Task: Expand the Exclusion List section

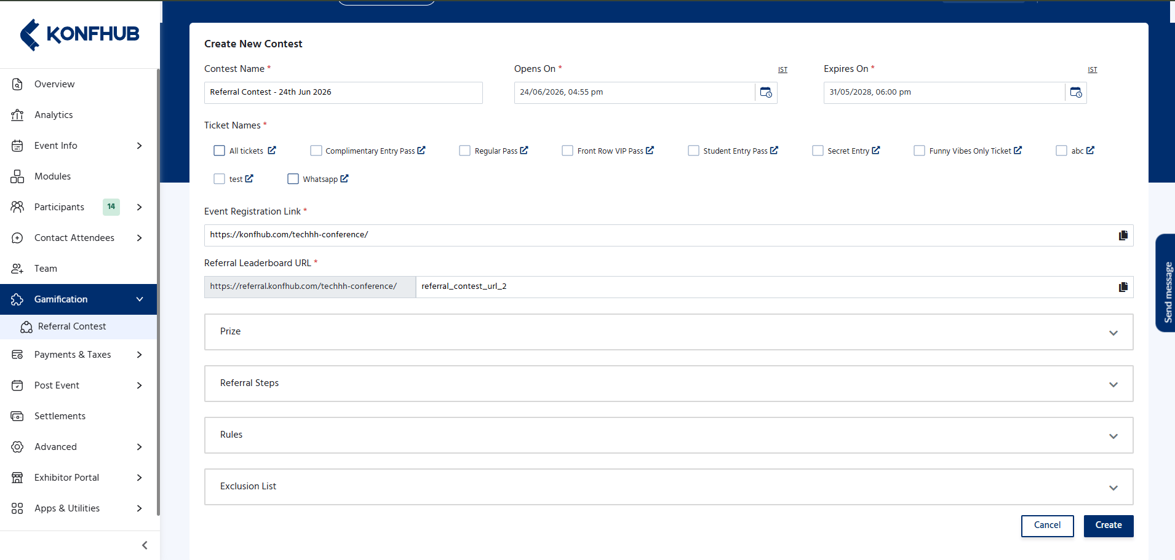Action: pos(669,487)
